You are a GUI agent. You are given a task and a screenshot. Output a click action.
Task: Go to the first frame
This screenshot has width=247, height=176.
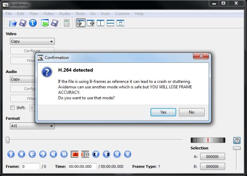117,154
